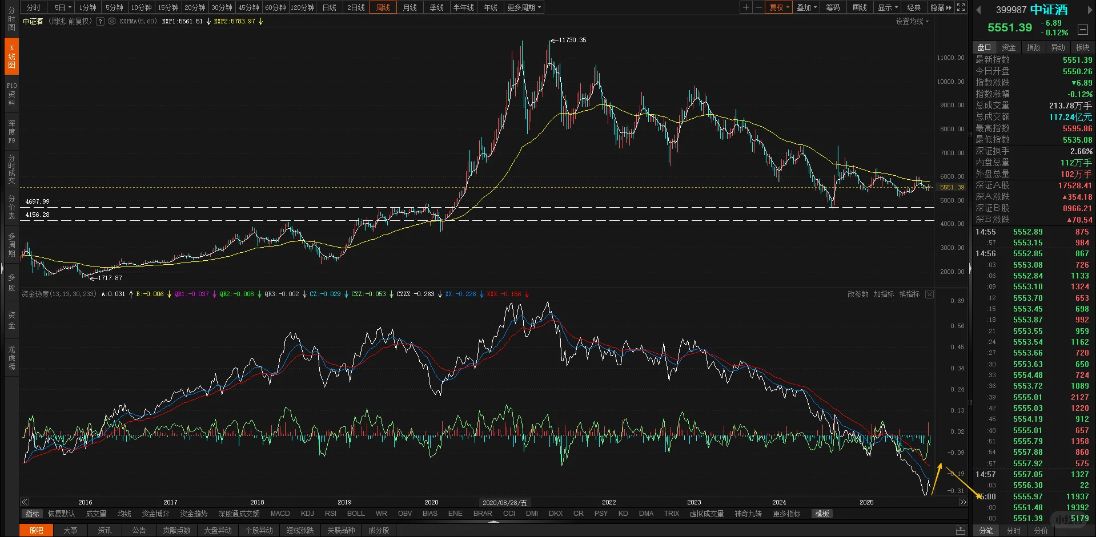The height and width of the screenshot is (537, 1096).
Task: Switch to 异动 tab in quote panel
Action: (x=1058, y=47)
